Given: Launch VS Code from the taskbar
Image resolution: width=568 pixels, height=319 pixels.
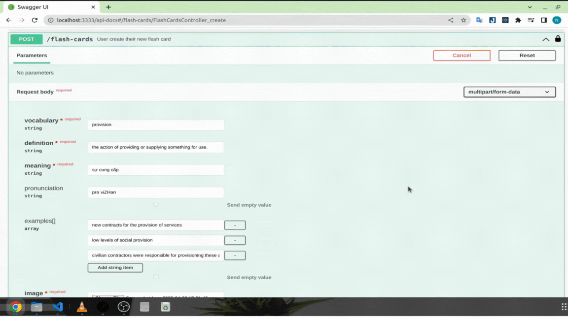Looking at the screenshot, I should (x=58, y=307).
